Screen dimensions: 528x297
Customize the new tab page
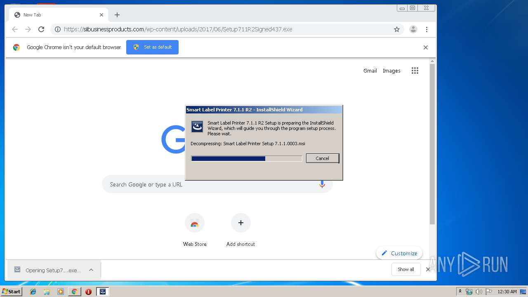[399, 253]
